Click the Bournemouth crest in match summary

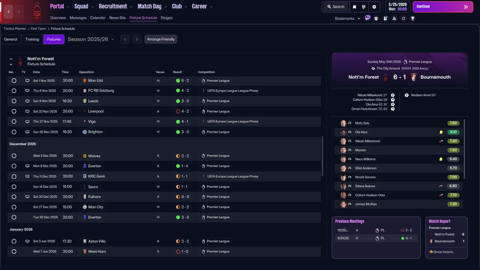coord(414,77)
